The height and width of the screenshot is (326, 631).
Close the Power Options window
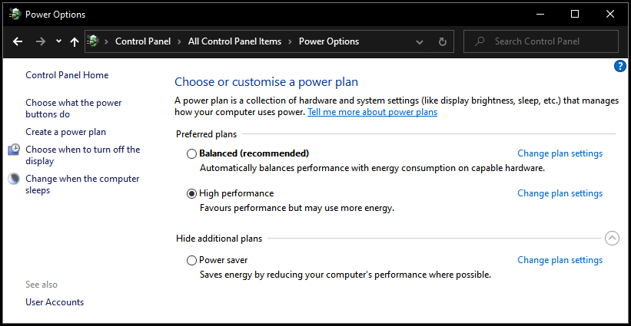point(610,14)
